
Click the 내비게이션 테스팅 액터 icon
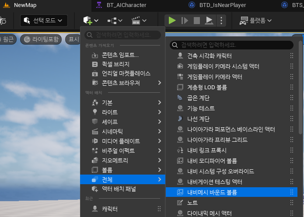click(180, 182)
